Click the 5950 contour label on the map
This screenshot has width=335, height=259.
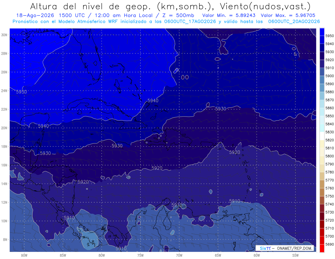pos(21,92)
